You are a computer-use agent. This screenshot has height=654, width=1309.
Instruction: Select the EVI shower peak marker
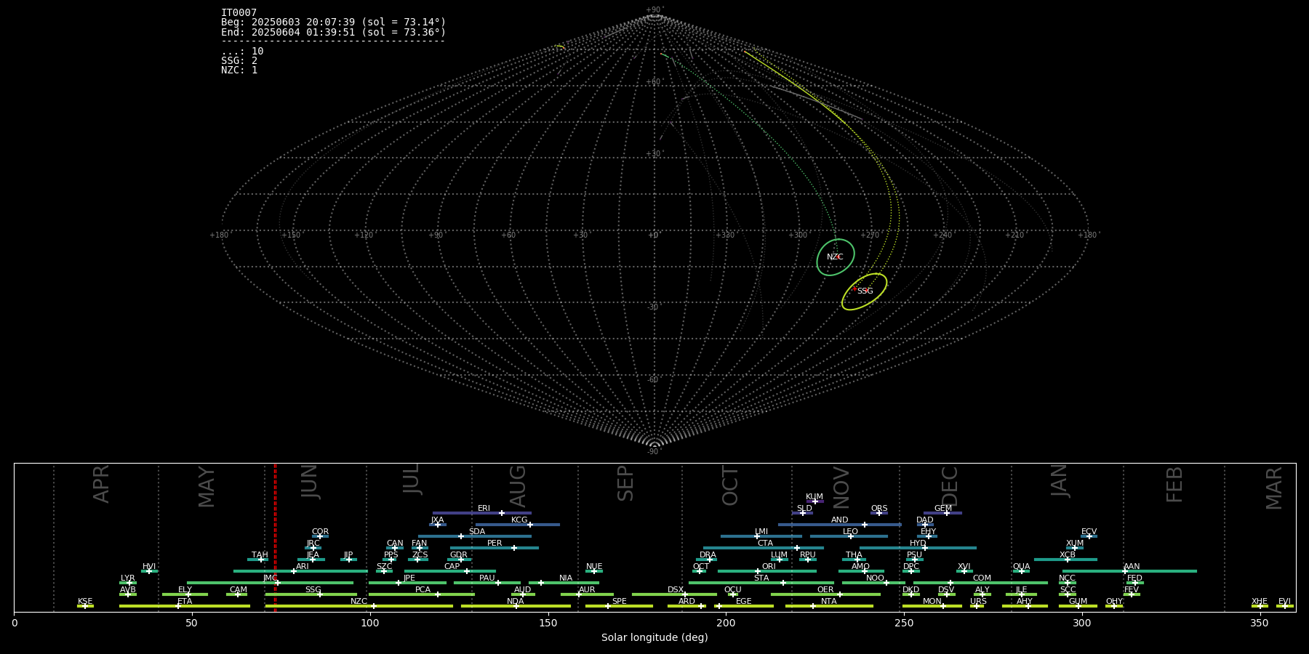point(1284,606)
